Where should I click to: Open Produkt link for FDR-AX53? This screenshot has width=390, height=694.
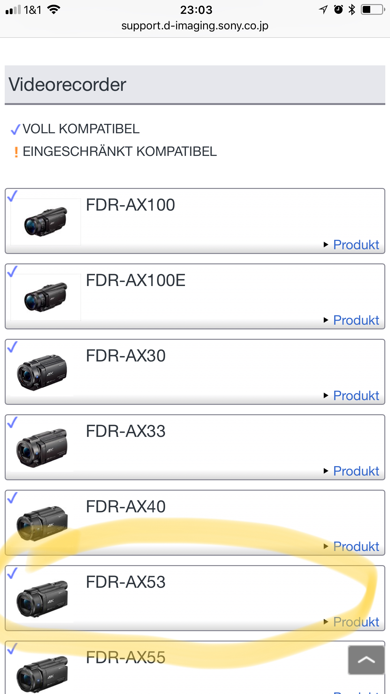(356, 622)
